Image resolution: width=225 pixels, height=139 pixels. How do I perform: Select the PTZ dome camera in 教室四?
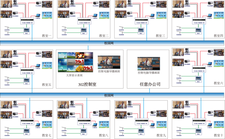(187, 3)
